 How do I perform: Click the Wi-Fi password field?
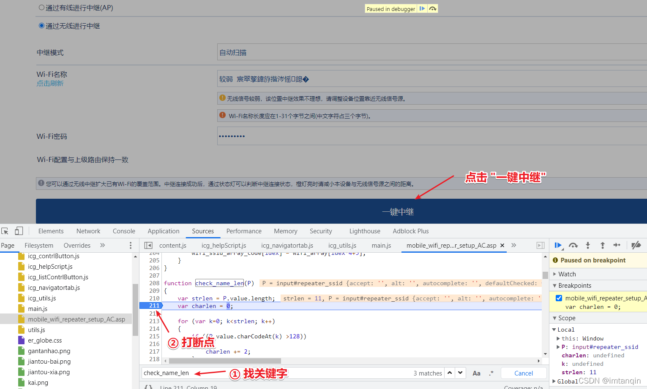tap(432, 136)
